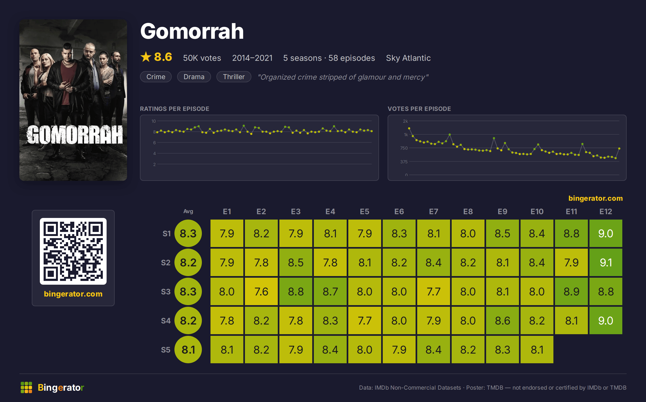Select S2 E12 cell rated 9.1

tap(606, 262)
